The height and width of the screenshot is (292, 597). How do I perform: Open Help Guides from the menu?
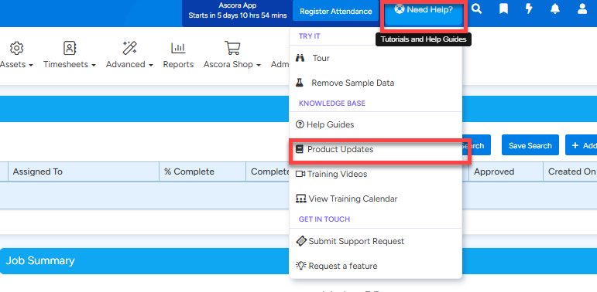[376, 124]
